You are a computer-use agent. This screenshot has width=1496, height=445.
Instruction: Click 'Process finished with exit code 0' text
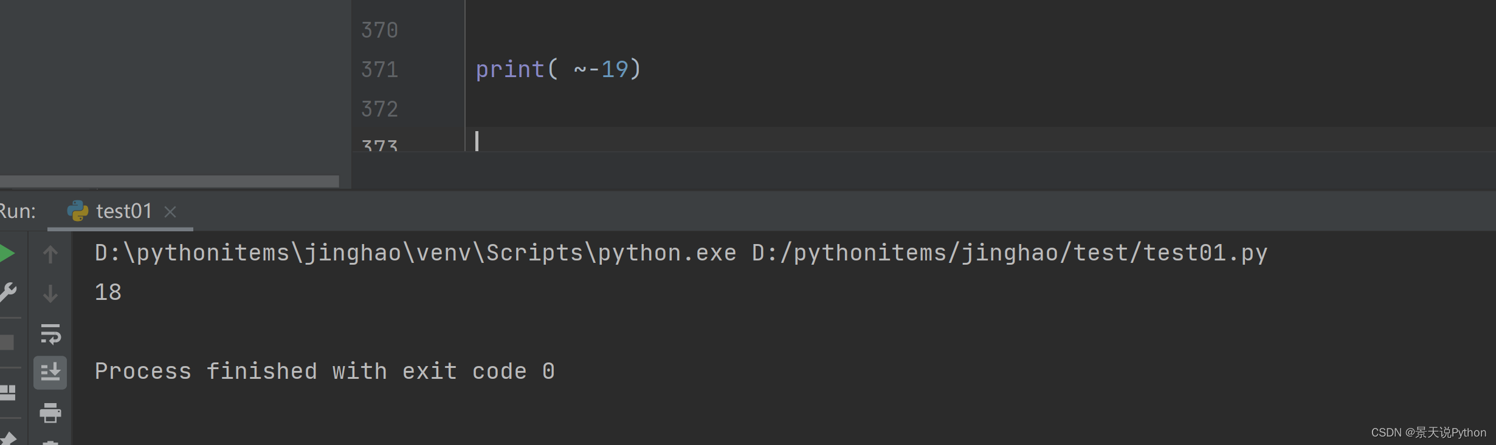(x=325, y=372)
